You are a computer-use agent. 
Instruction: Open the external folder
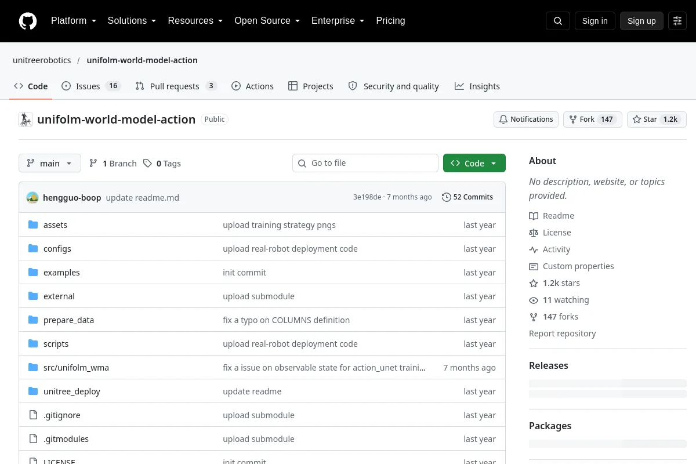[59, 296]
